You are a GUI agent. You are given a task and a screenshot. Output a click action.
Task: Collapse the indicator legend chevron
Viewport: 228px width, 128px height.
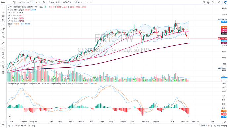(9, 27)
